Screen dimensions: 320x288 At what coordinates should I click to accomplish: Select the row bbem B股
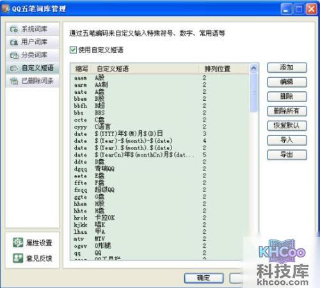(160, 99)
